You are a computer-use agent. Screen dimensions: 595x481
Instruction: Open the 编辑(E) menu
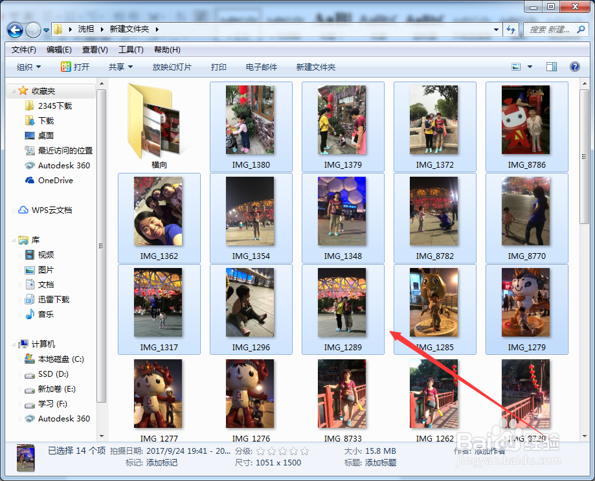pos(59,50)
